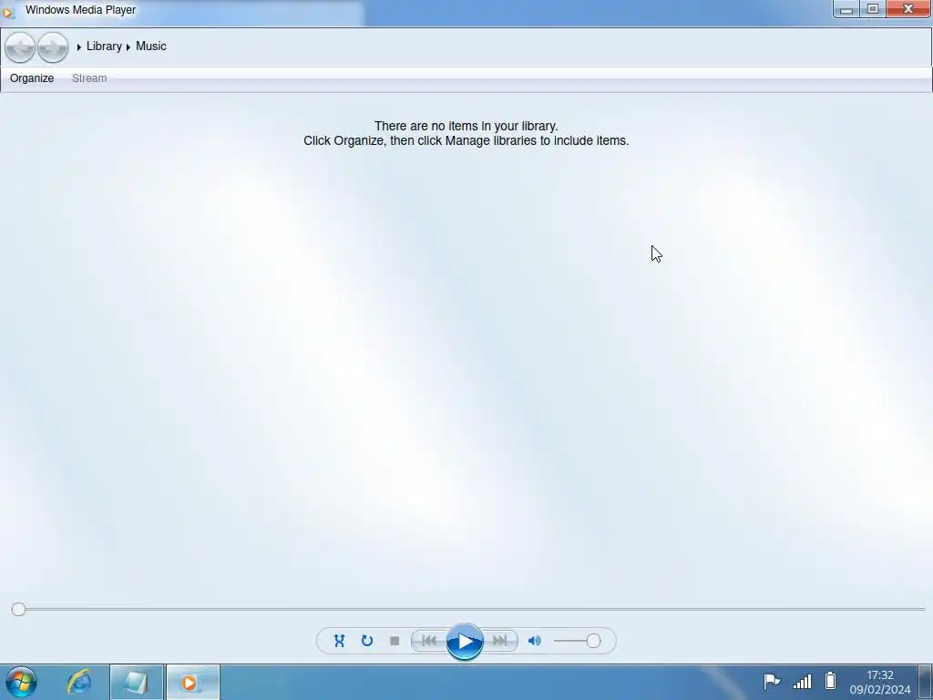Click the volume slider knob
The height and width of the screenshot is (700, 933).
coord(593,641)
